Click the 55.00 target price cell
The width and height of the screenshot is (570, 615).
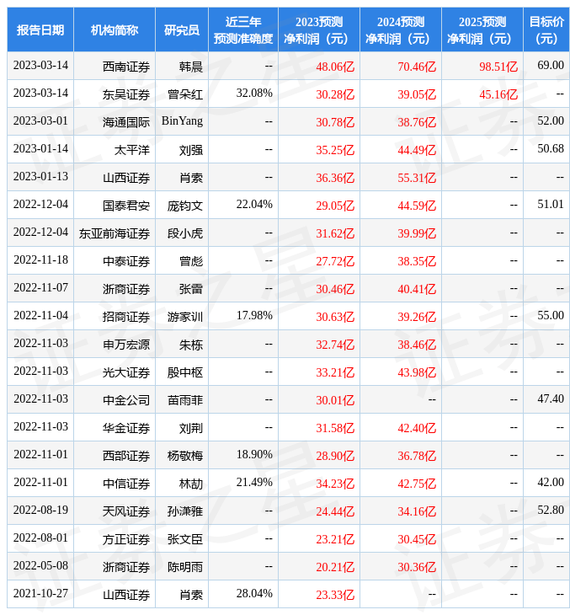[551, 316]
